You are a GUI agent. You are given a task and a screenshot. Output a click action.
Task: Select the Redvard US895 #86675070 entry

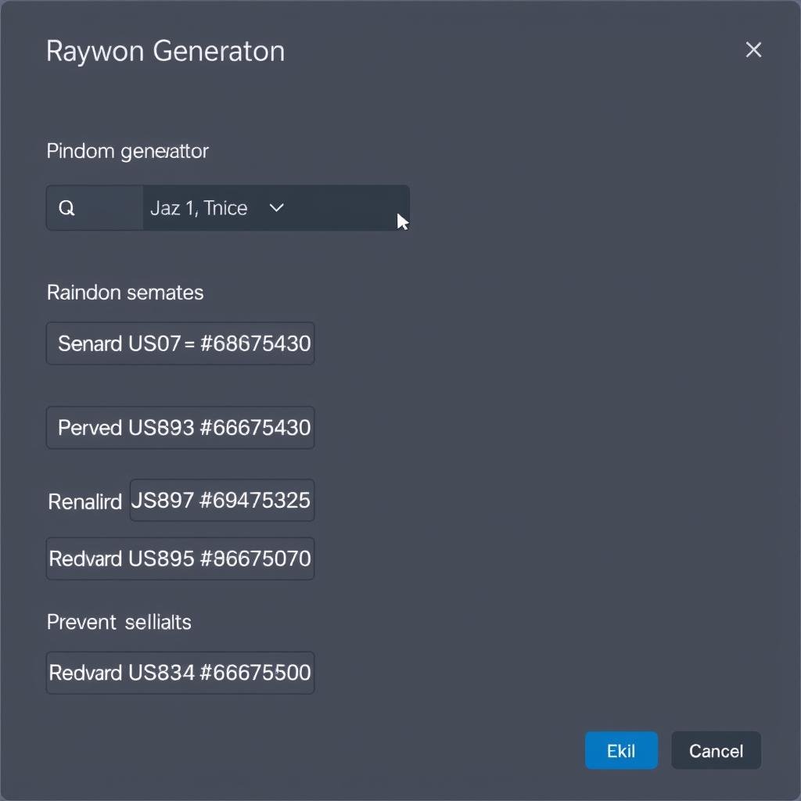[180, 559]
